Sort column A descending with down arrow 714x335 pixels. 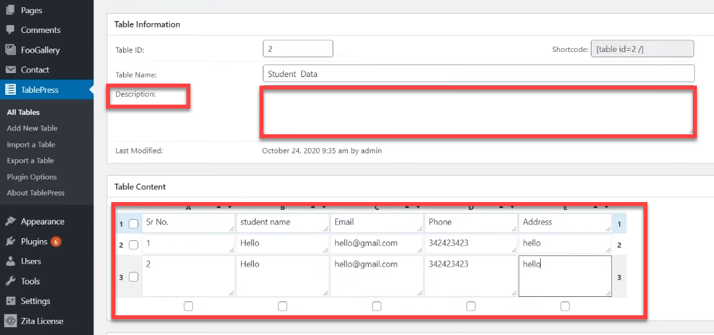coord(229,207)
